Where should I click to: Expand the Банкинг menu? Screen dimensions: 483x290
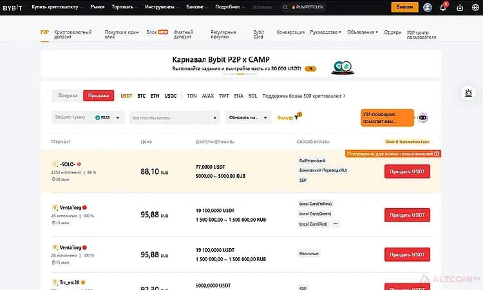[197, 7]
